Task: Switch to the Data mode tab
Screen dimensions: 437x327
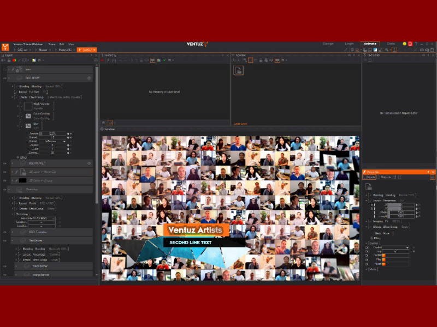Action: tap(391, 44)
